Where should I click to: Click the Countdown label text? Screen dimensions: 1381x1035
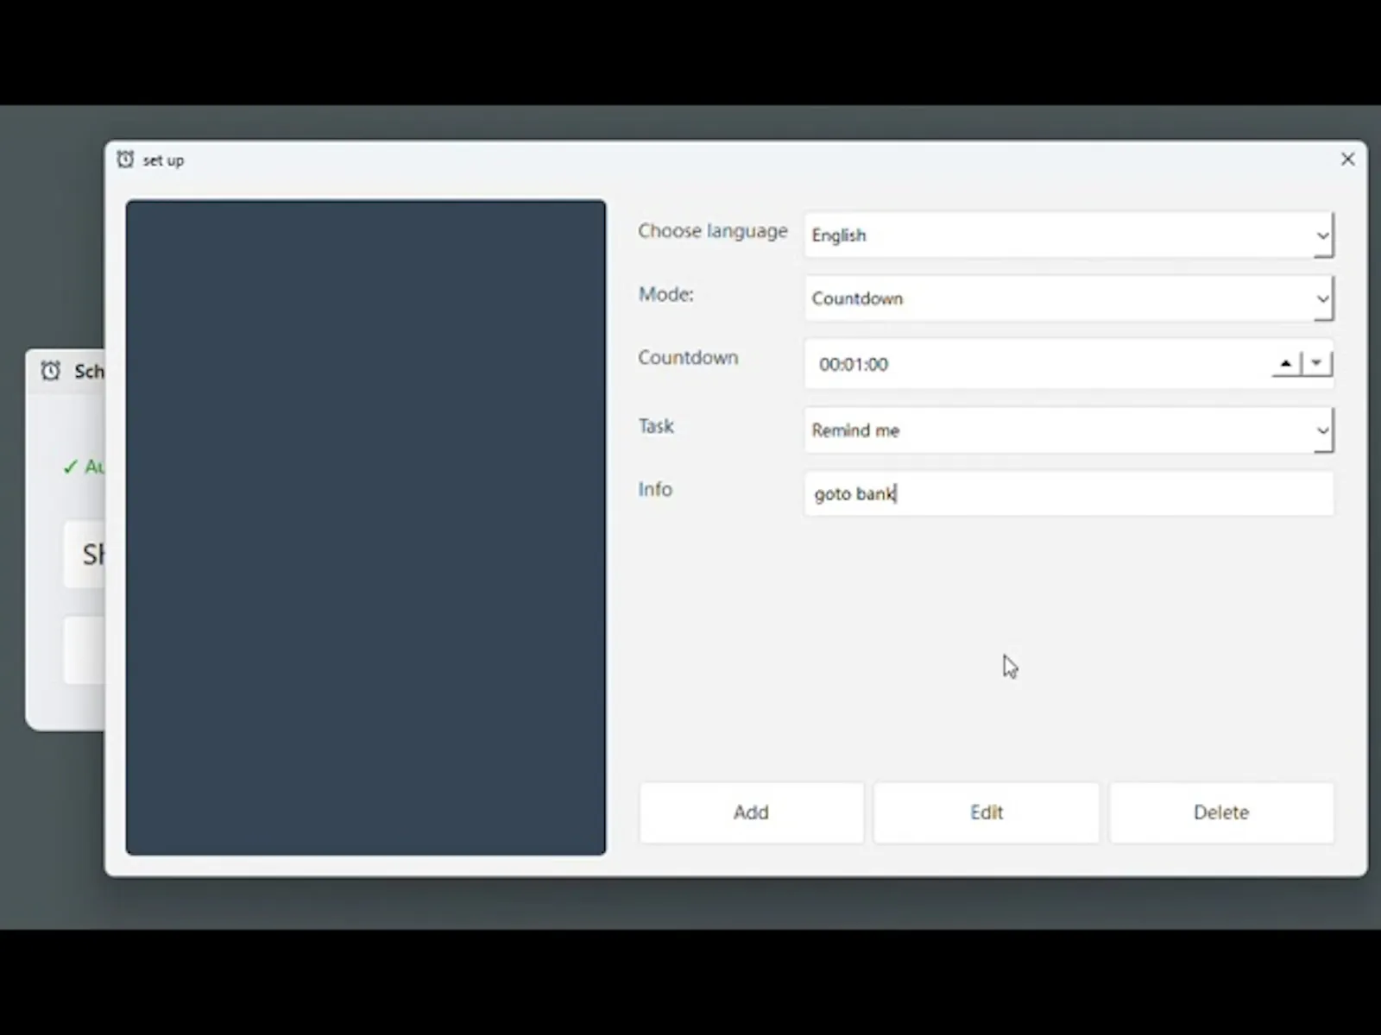tap(688, 358)
